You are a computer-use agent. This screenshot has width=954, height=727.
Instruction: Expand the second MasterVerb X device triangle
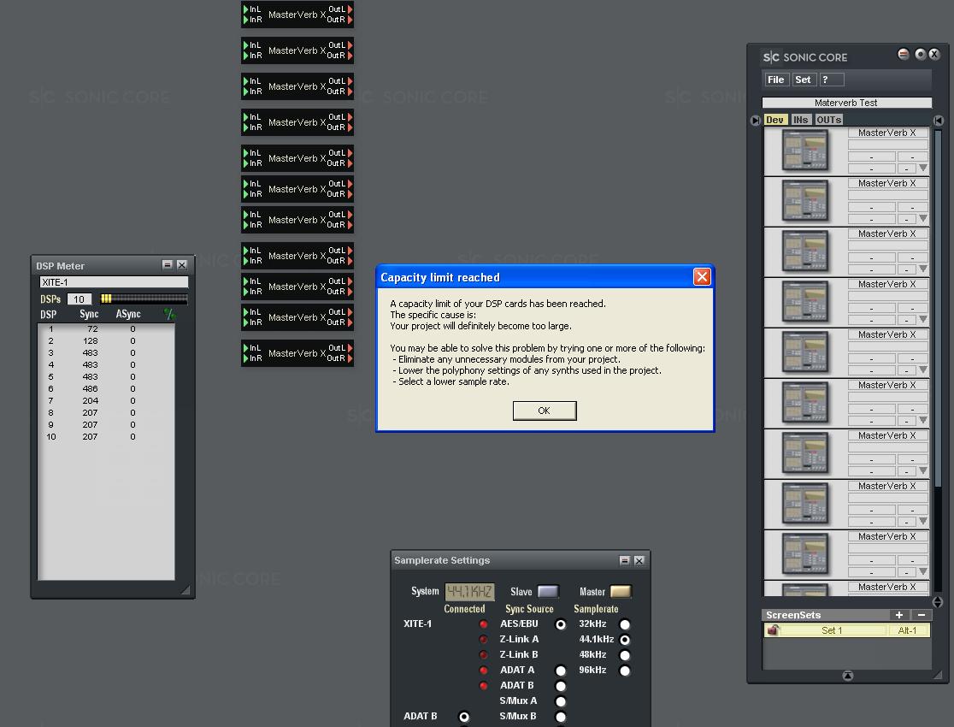923,218
